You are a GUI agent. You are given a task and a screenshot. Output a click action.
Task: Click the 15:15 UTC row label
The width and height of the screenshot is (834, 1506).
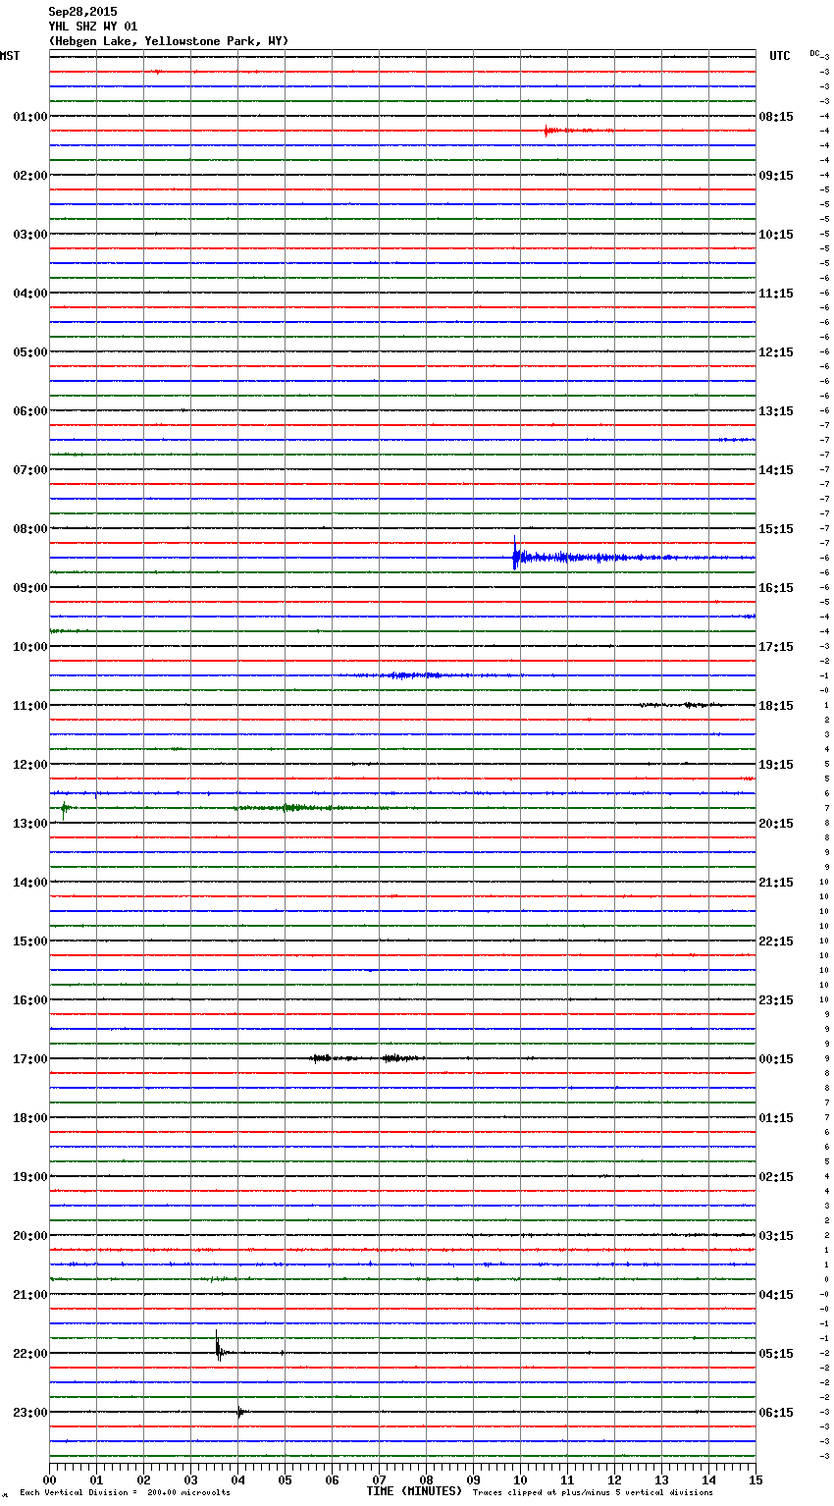coord(776,529)
